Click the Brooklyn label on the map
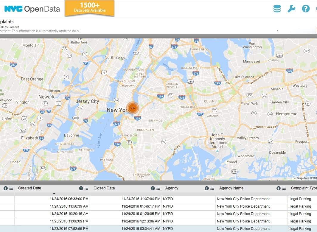 click(145, 130)
